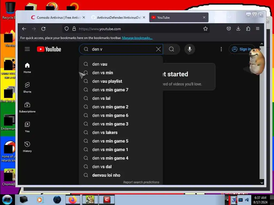Show hidden tray icons arrow
The width and height of the screenshot is (274, 205).
227,200
